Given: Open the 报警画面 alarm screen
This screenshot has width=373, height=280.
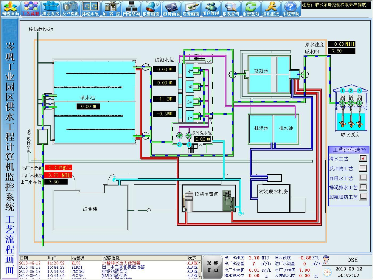Looking at the screenshot, I should [x=151, y=9].
